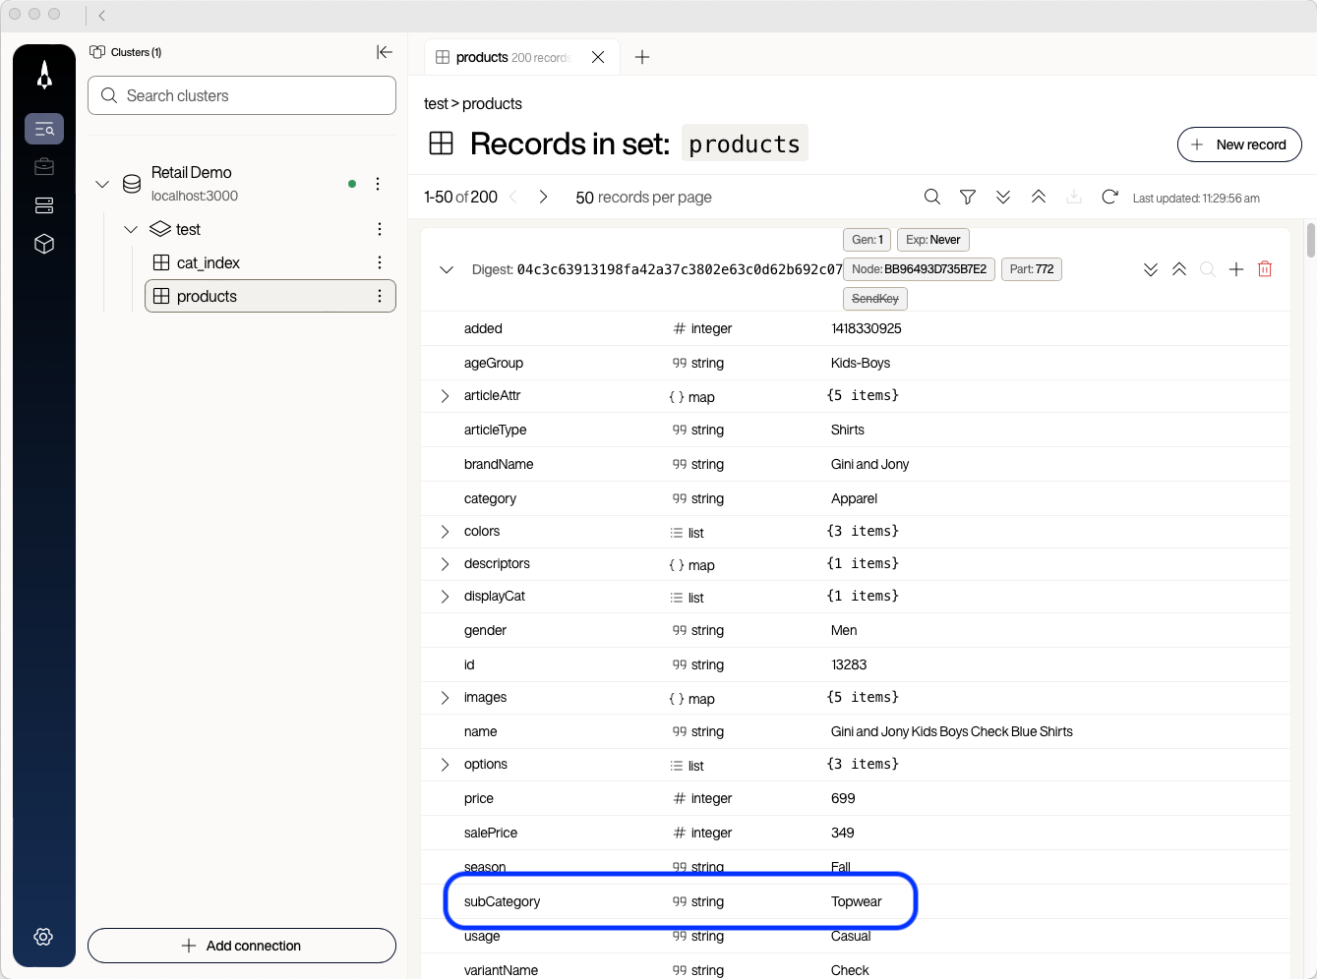Click the Add connection button
Screen dimensions: 1317x979
[x=242, y=946]
